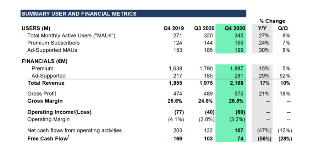The height and width of the screenshot is (154, 313).
Task: Select the Total Monthly Active Users row label
Action: point(71,36)
